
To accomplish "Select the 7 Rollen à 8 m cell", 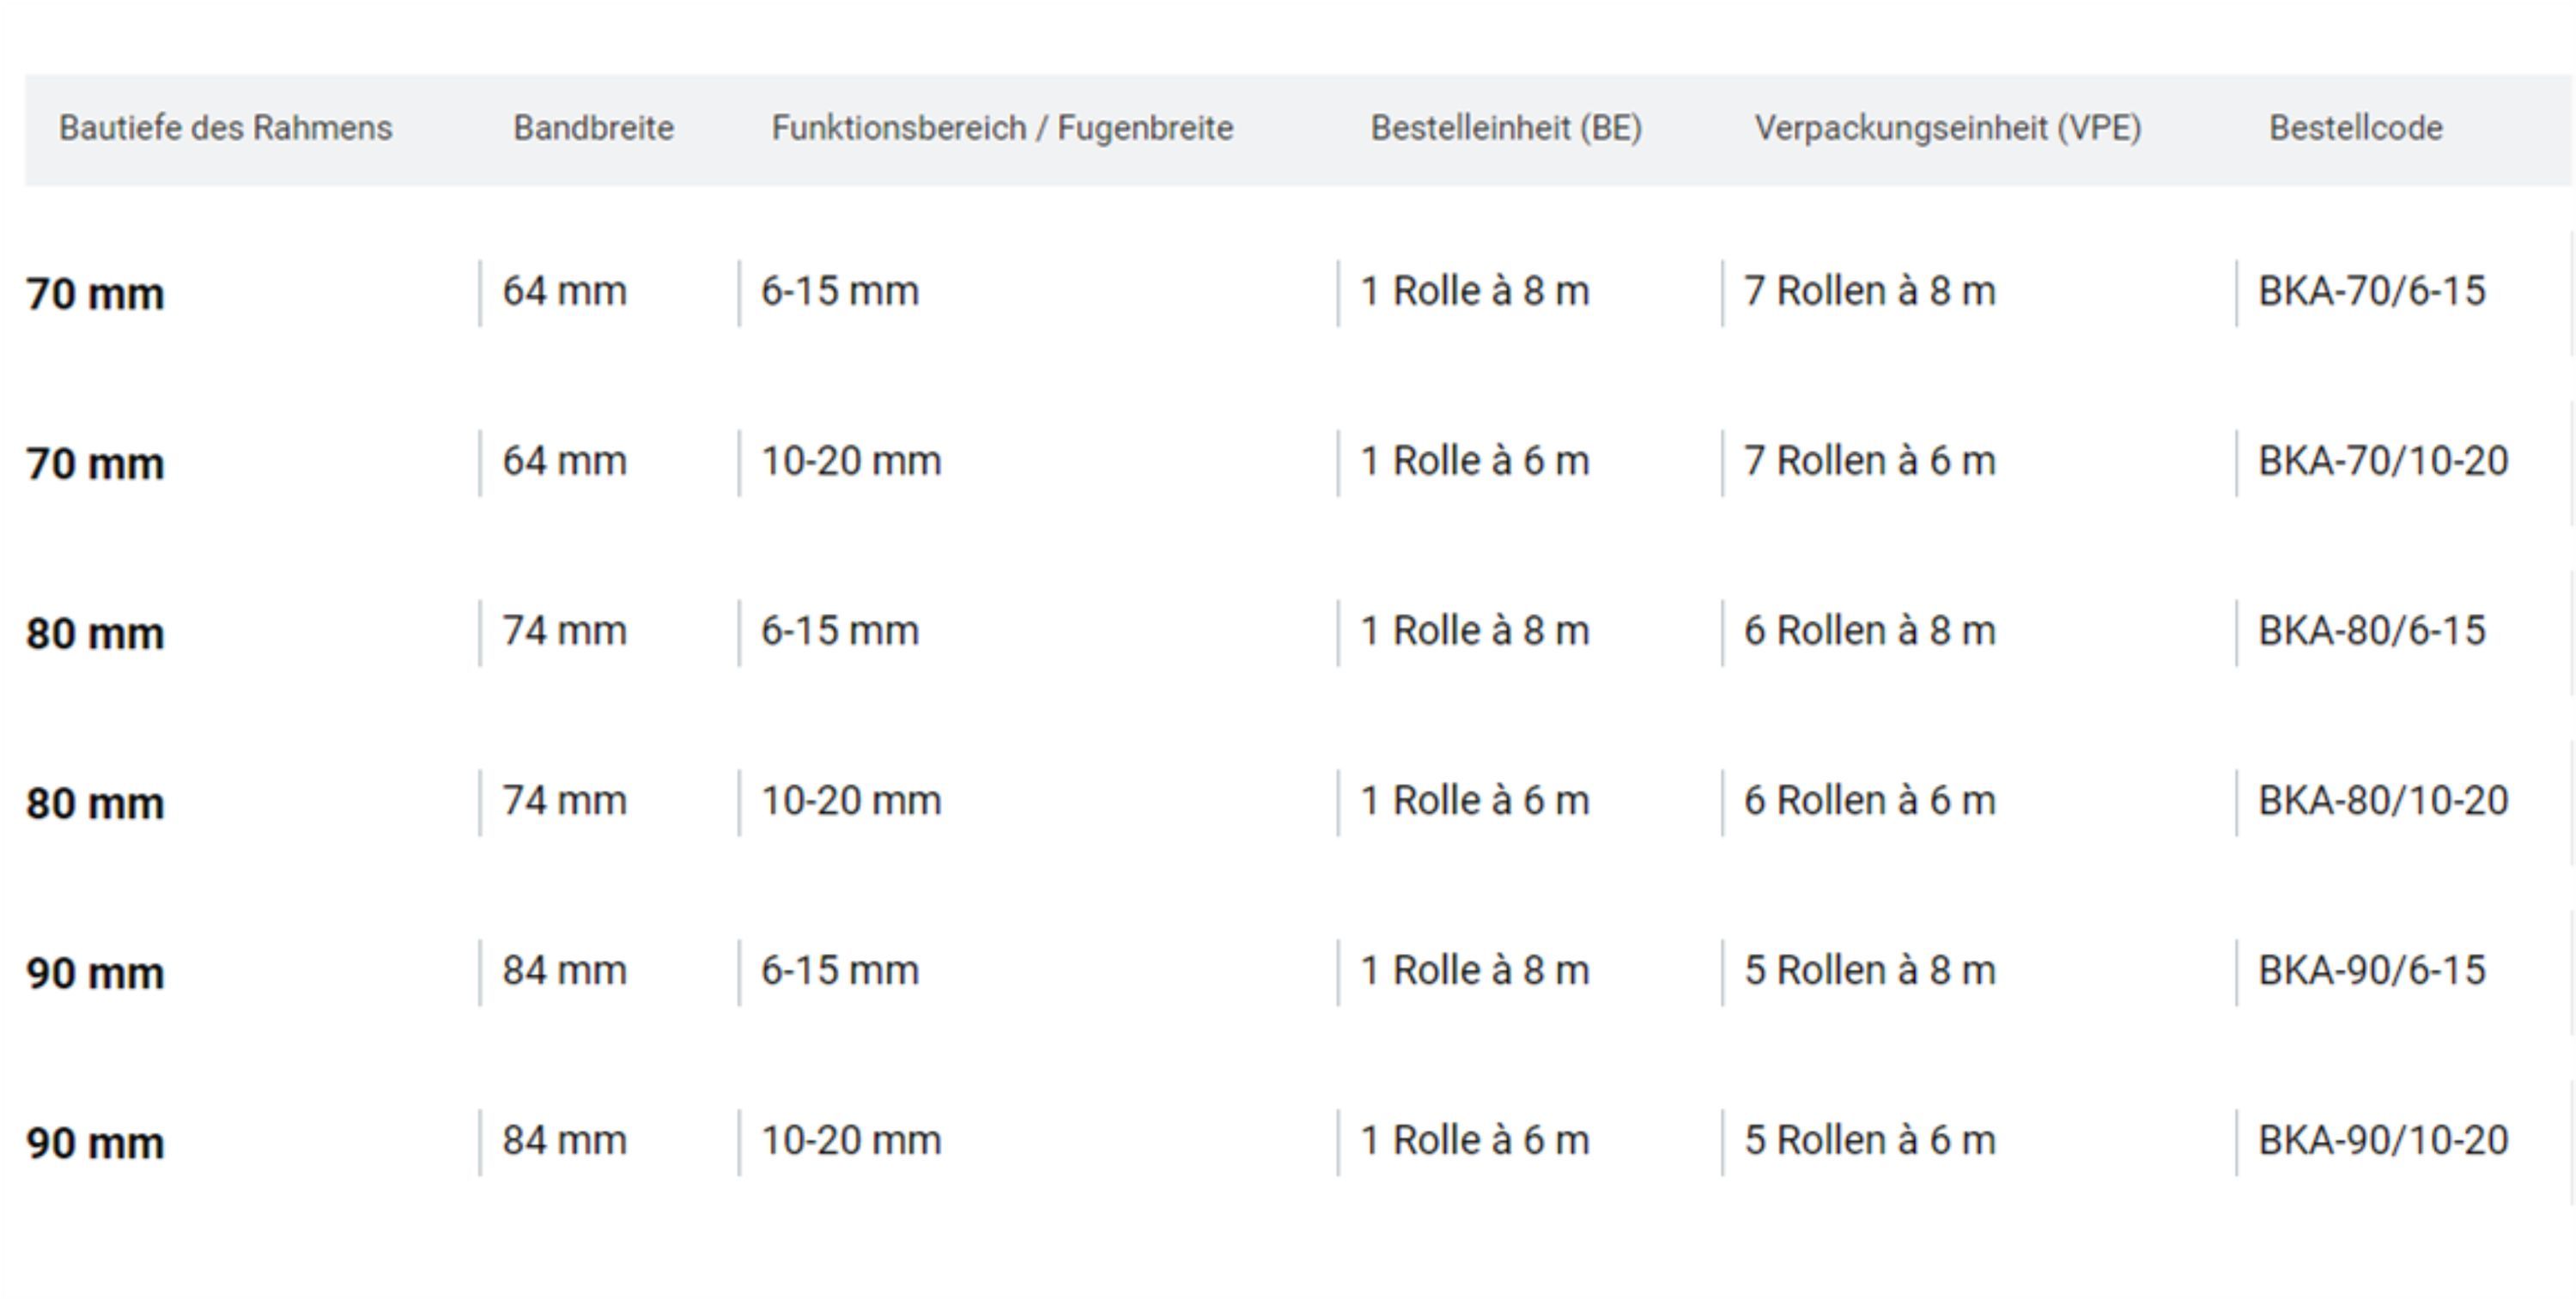I will pyautogui.click(x=1870, y=291).
